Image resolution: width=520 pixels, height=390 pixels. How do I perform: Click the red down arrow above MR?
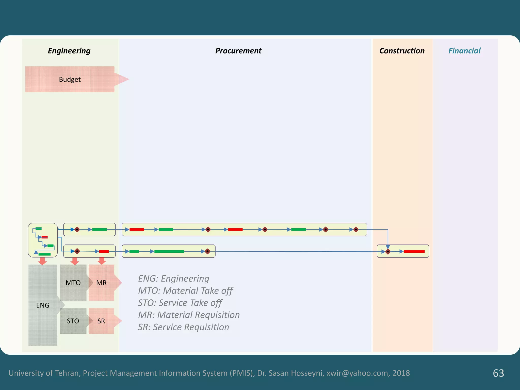pyautogui.click(x=102, y=261)
